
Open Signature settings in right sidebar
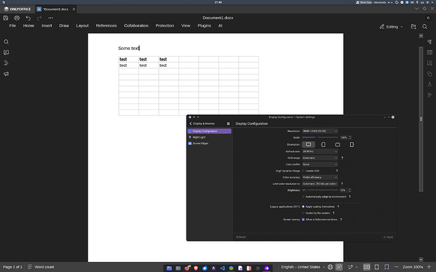(430, 95)
